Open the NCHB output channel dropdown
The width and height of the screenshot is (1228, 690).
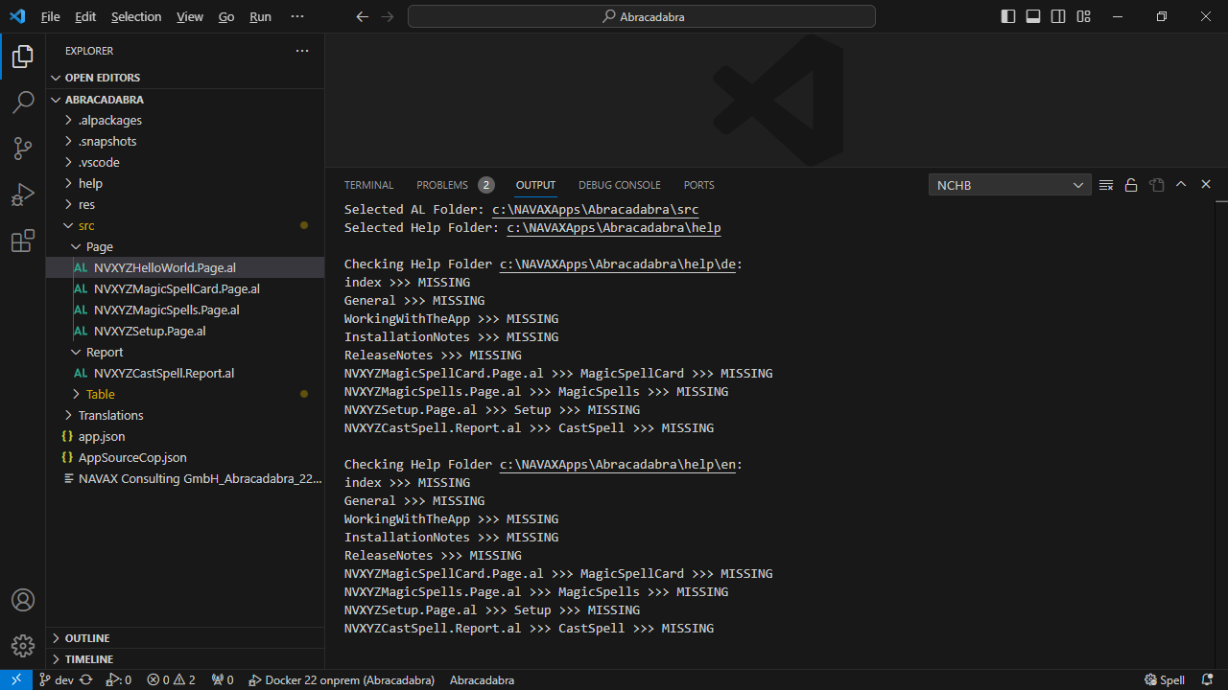click(1009, 185)
